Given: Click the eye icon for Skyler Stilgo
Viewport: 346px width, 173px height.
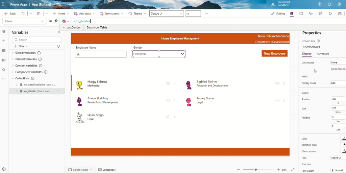Looking at the screenshot, I should pos(168,117).
